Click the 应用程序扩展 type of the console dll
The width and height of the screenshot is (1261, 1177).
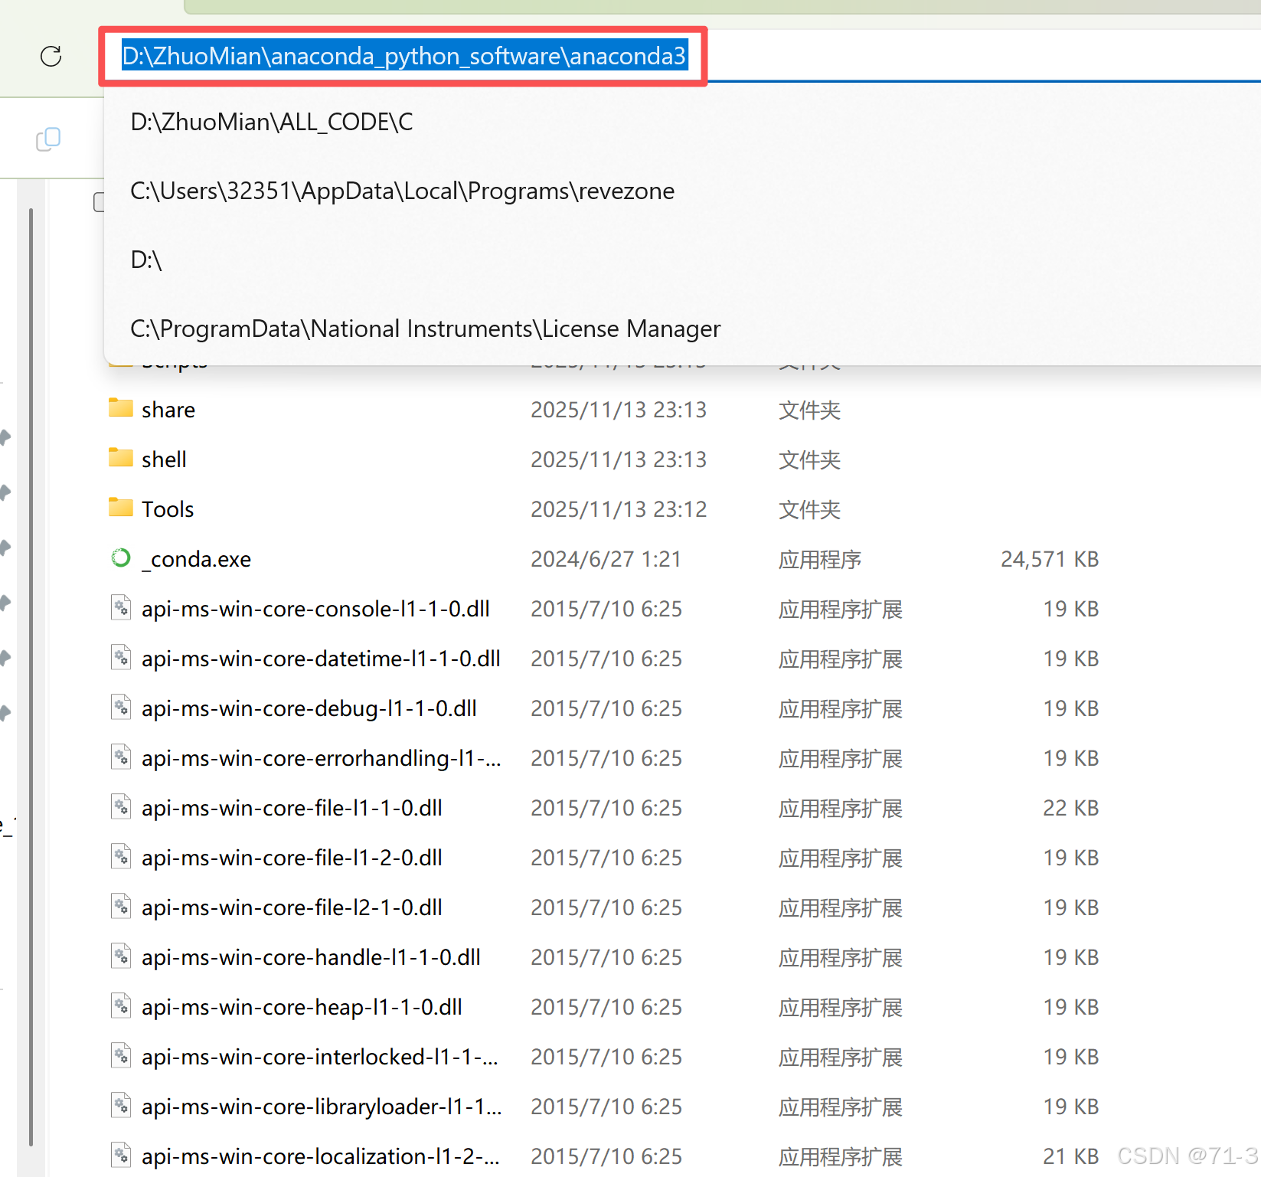(x=841, y=610)
